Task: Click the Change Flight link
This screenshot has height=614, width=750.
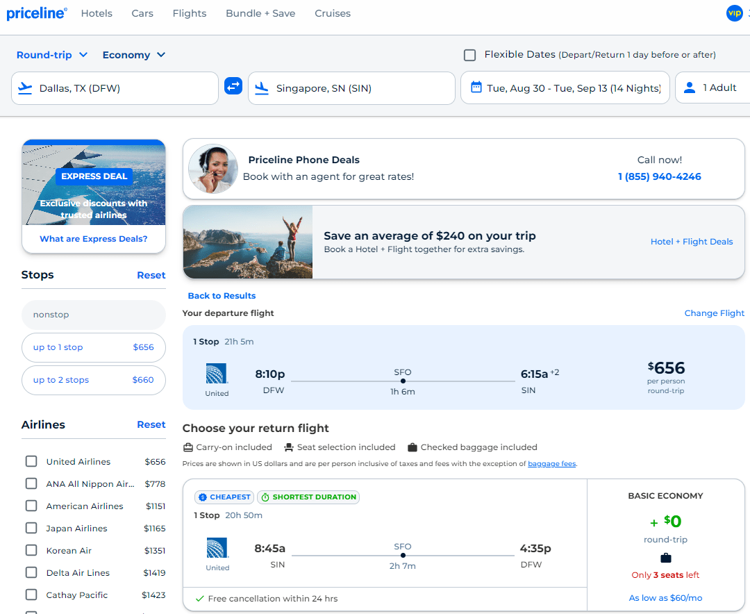Action: coord(714,313)
